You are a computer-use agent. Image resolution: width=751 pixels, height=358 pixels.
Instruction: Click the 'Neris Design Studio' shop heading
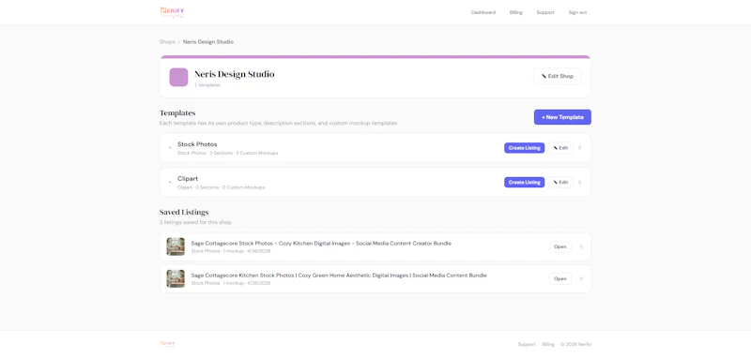click(234, 74)
